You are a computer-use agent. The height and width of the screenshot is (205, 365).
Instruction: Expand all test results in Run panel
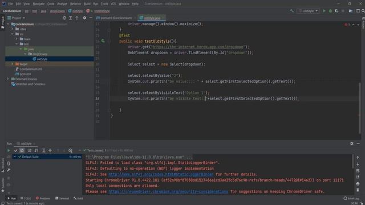pos(44,150)
